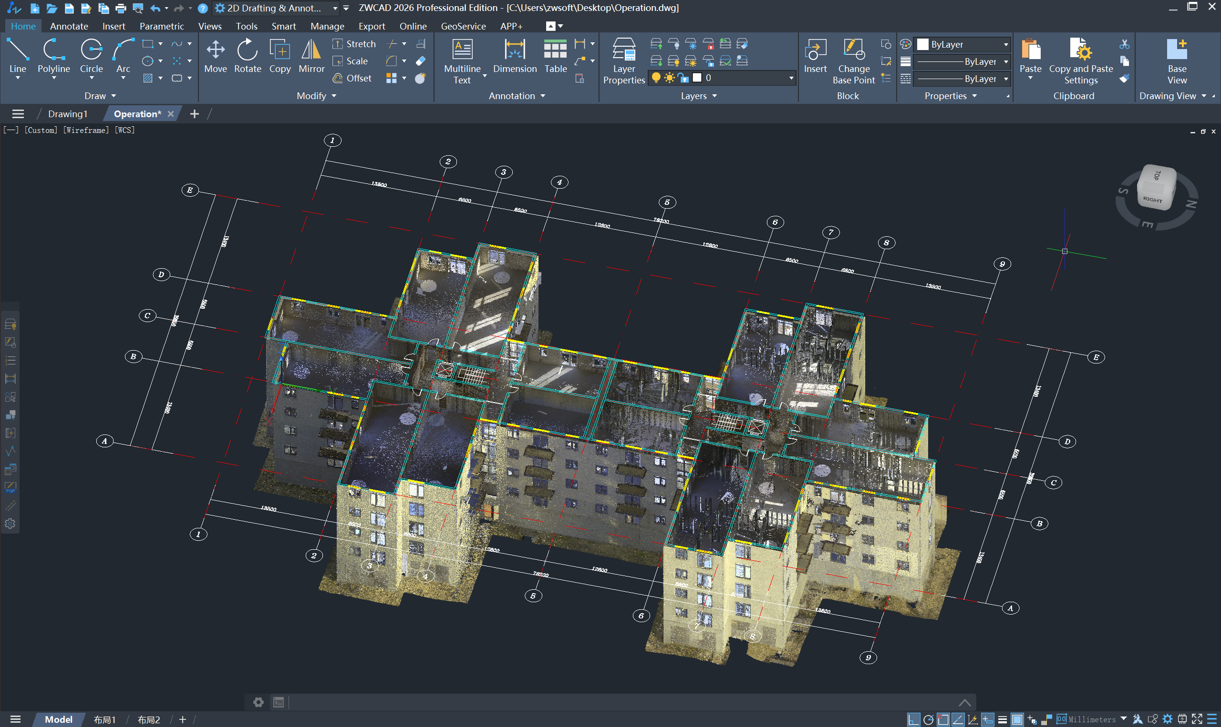This screenshot has width=1221, height=727.
Task: Click the ViewCube RIGHT face
Action: coord(1152,200)
